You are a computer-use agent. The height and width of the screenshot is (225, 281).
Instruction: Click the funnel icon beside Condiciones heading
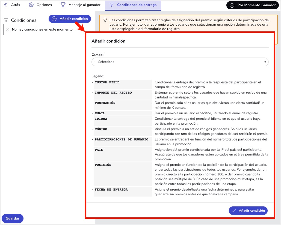pyautogui.click(x=6, y=20)
